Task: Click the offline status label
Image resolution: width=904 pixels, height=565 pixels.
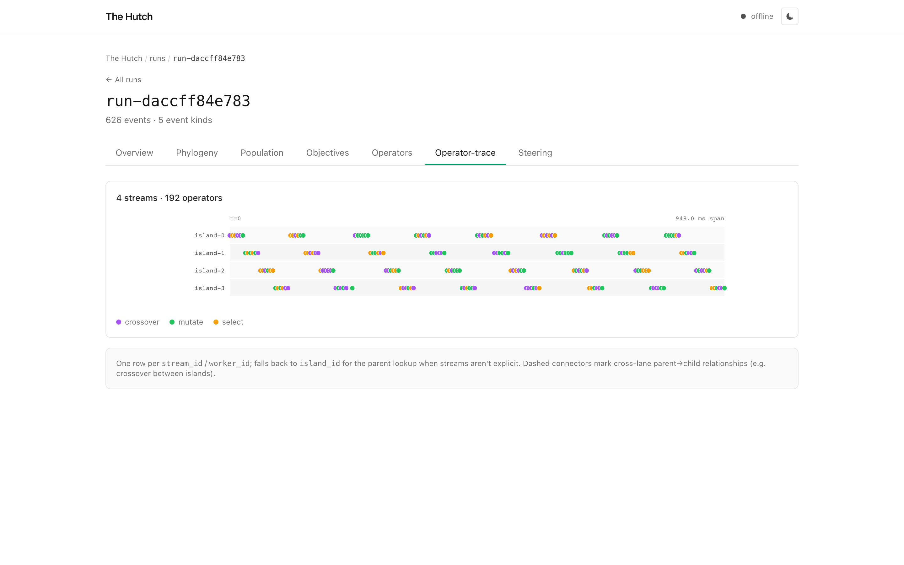Action: coord(762,16)
